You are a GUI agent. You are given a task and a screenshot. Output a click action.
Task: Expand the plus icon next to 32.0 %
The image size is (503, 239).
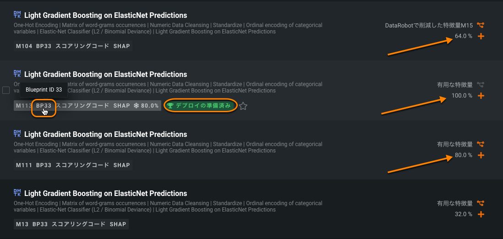click(481, 214)
